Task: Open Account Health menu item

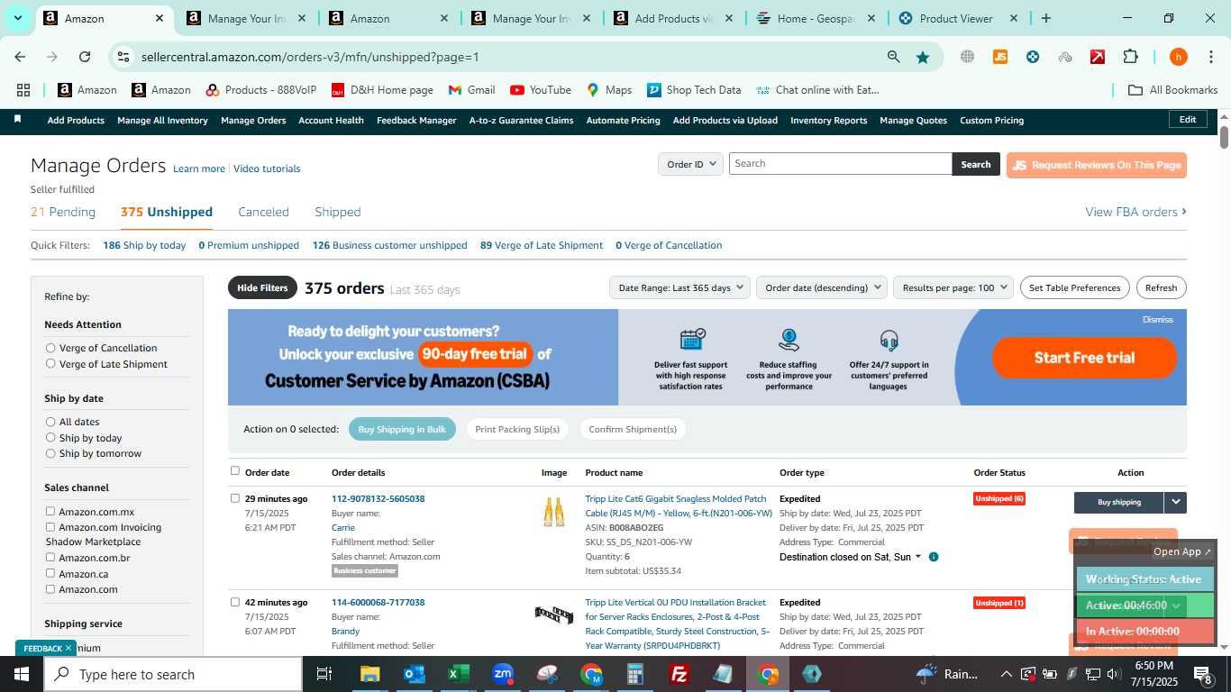Action: [331, 120]
